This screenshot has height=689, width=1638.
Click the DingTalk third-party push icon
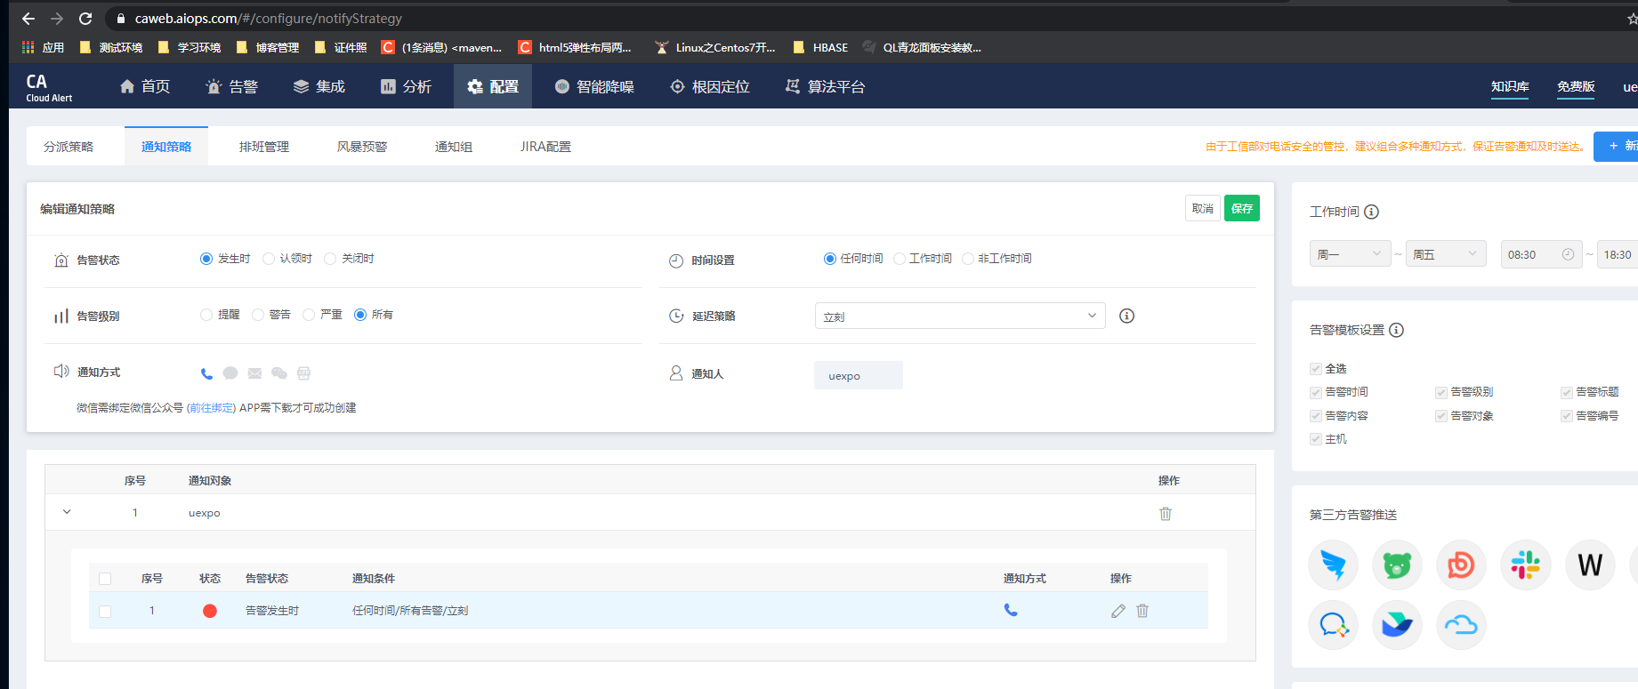tap(1333, 565)
